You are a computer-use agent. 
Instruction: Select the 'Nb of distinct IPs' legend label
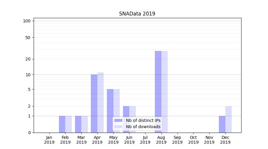pos(143,120)
